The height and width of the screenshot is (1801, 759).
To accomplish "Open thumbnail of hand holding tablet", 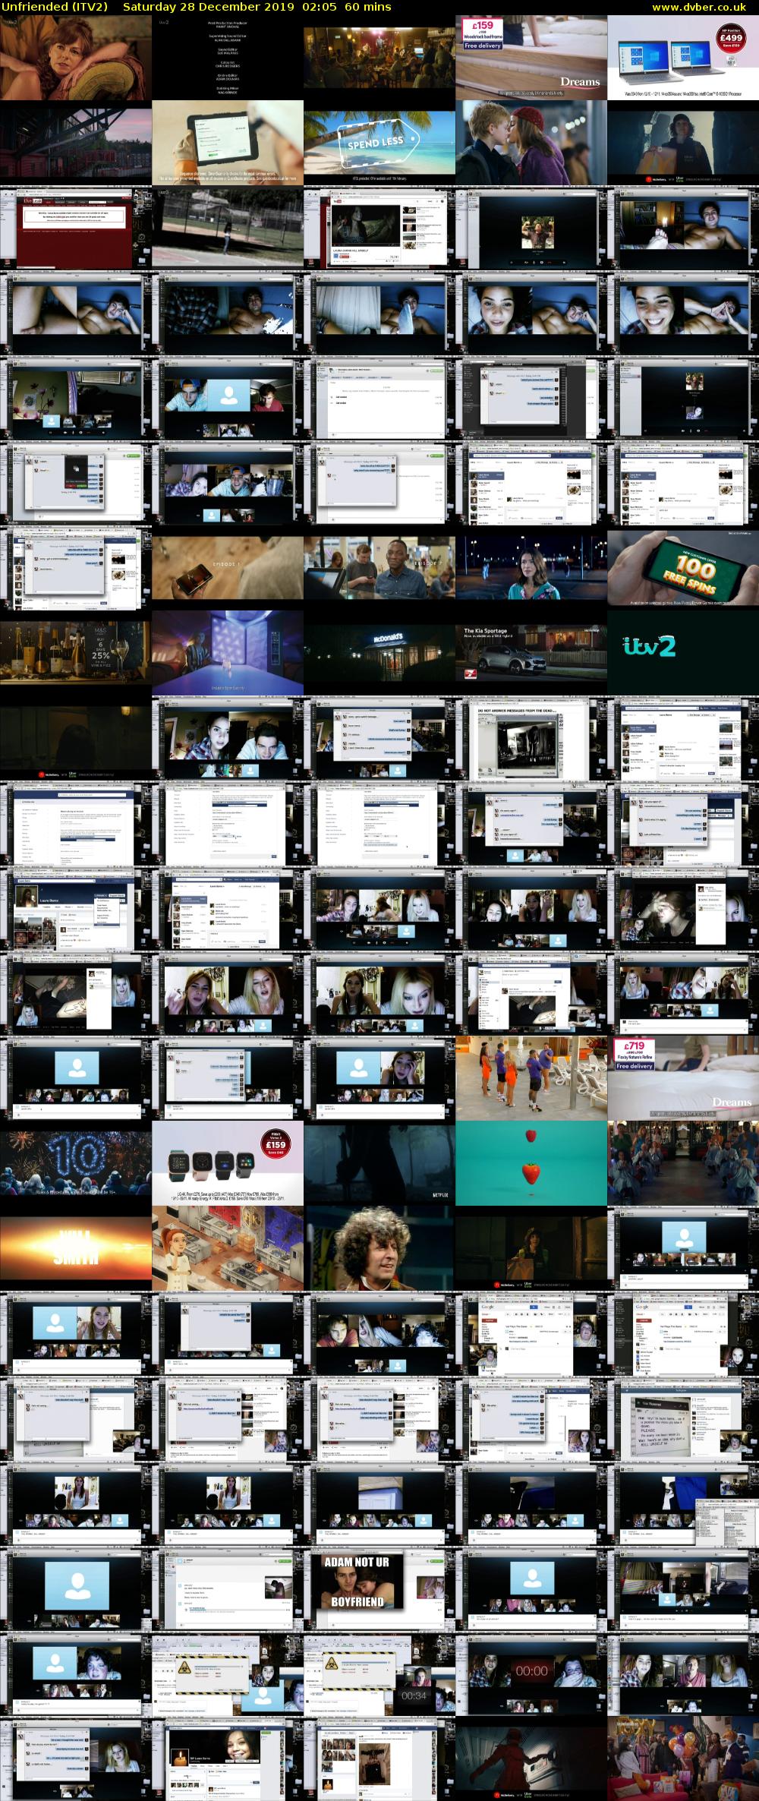I will click(228, 143).
